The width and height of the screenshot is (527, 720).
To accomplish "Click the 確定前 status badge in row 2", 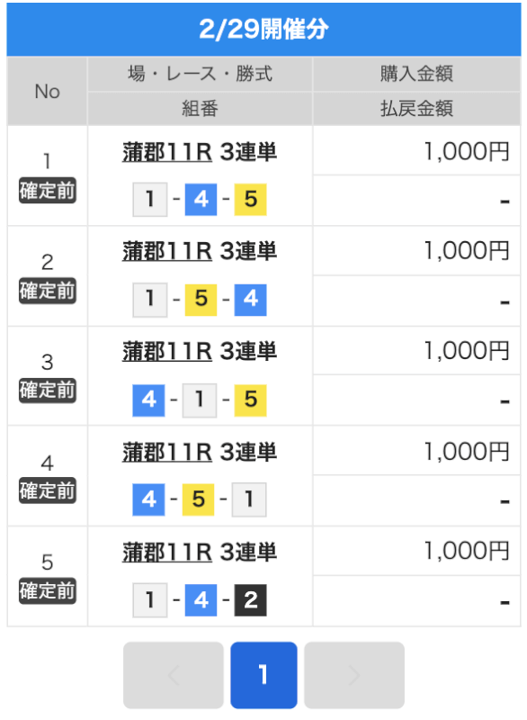I will pos(48,290).
